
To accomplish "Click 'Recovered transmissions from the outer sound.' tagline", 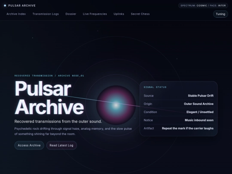I will pos(58,122).
